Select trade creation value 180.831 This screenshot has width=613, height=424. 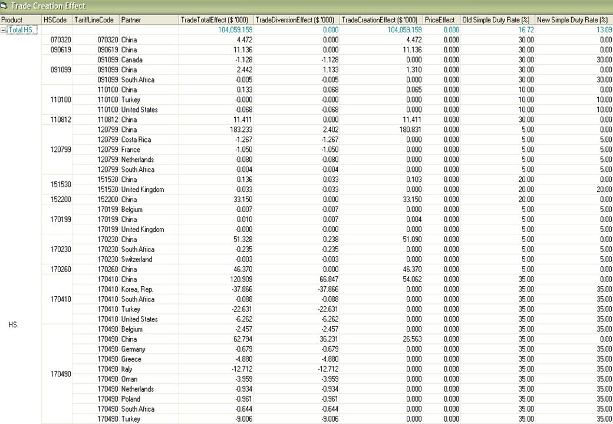tap(410, 130)
